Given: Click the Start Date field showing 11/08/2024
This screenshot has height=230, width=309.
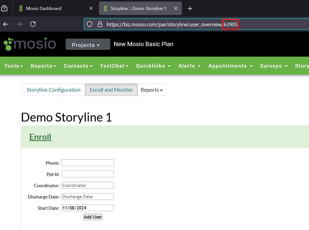Looking at the screenshot, I should (x=88, y=208).
